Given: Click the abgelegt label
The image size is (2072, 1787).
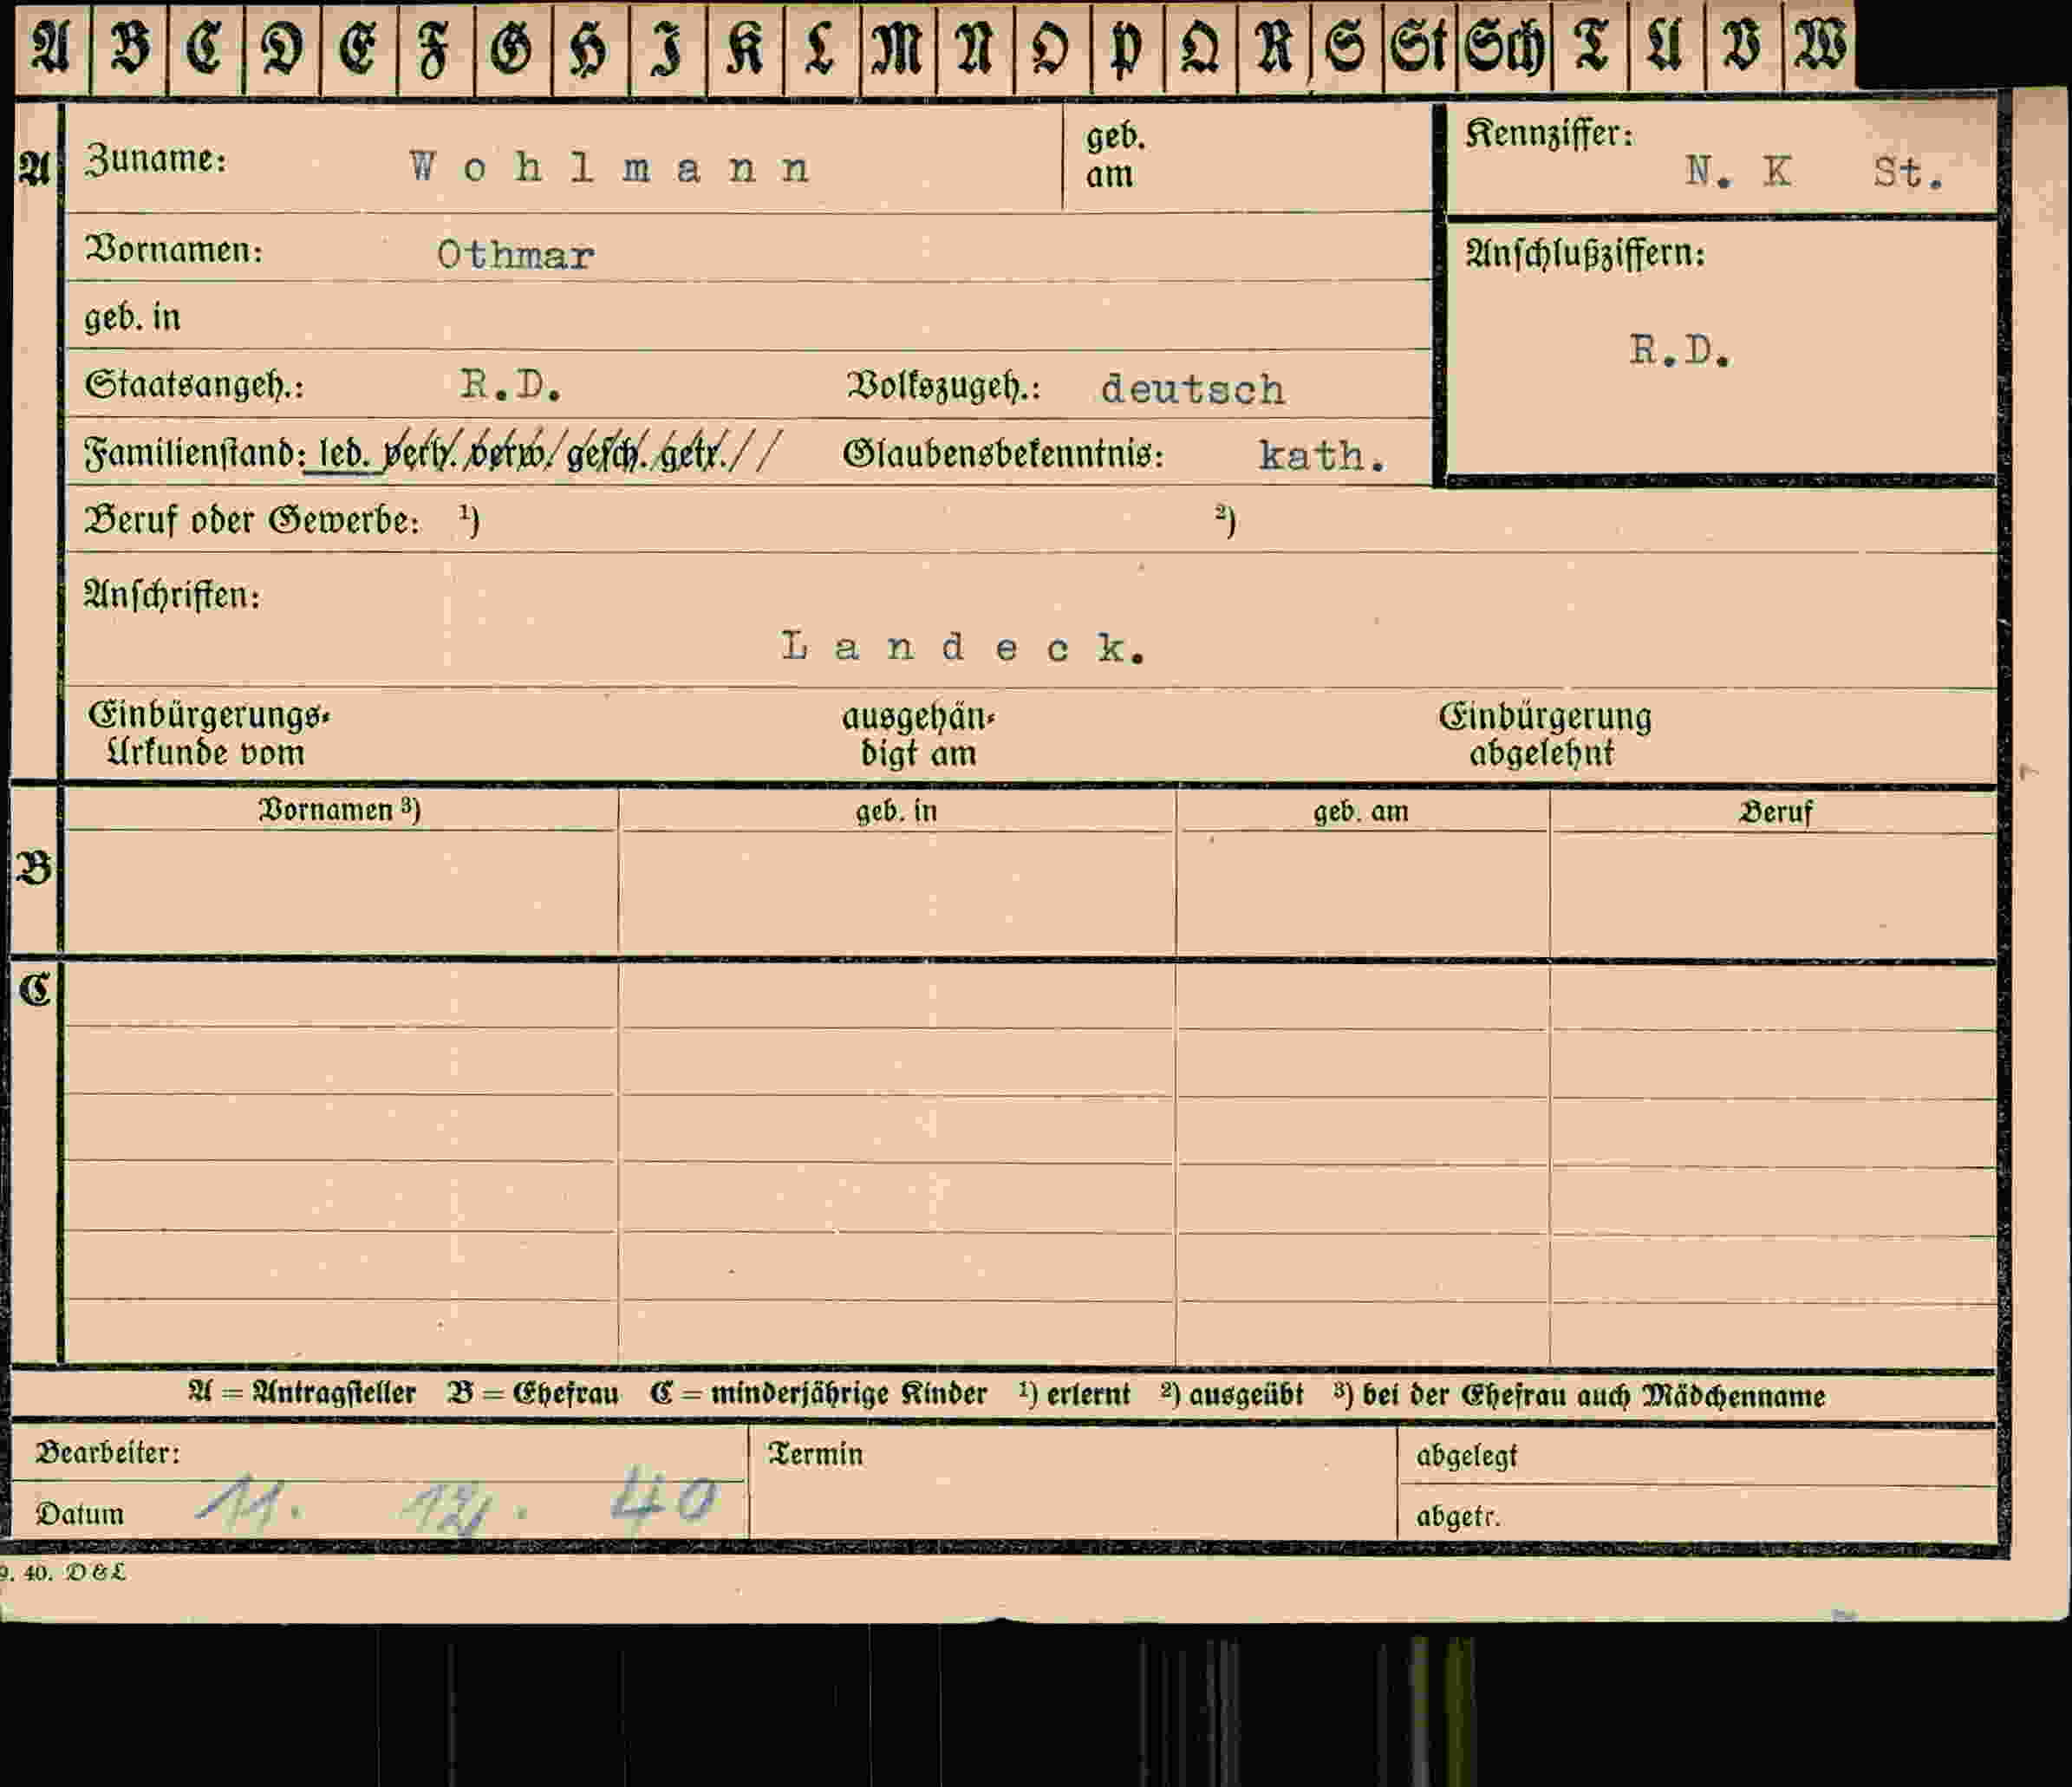Looking at the screenshot, I should tap(1466, 1456).
